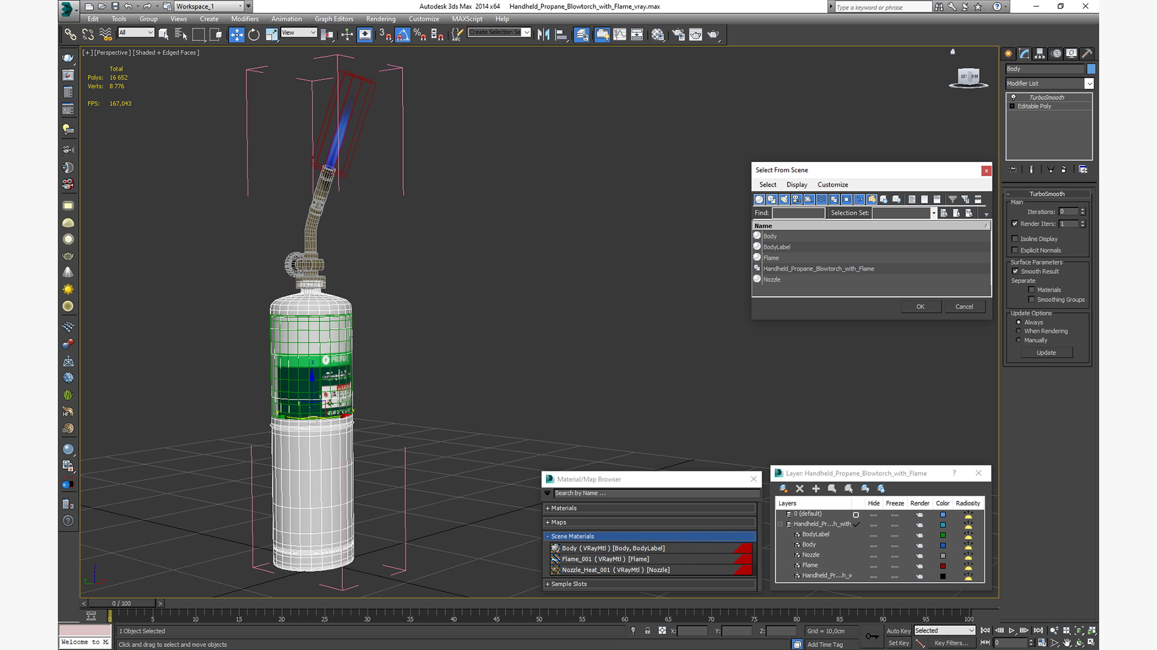The width and height of the screenshot is (1157, 650).
Task: Select the Move tool in main toolbar
Action: [236, 35]
